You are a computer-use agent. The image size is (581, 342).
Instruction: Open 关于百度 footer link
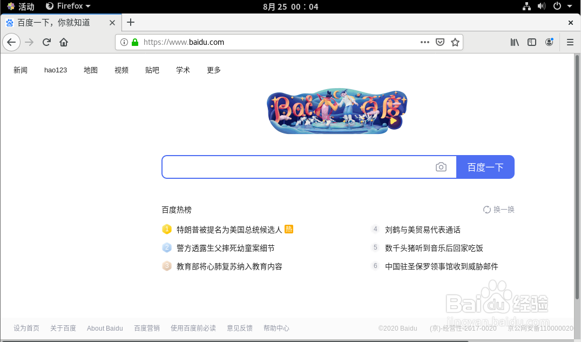(63, 328)
